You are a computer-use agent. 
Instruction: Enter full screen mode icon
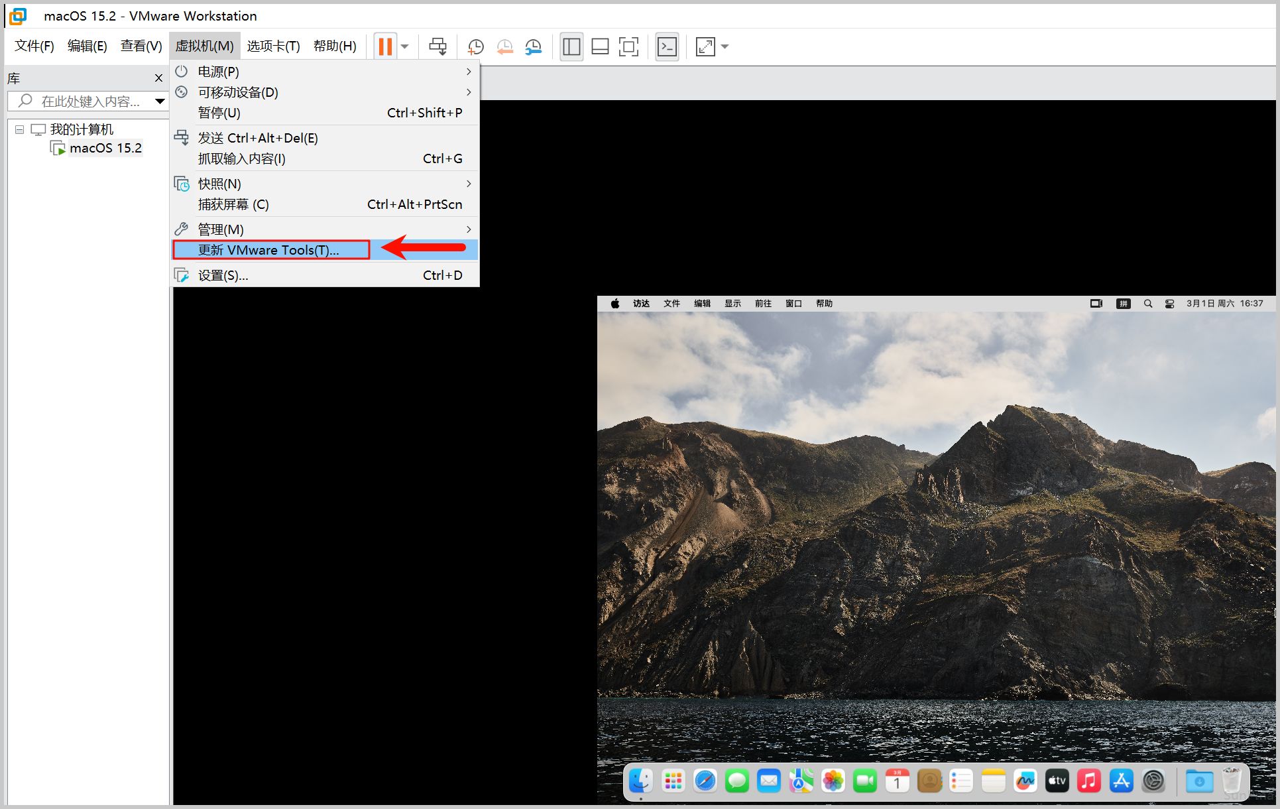click(628, 46)
